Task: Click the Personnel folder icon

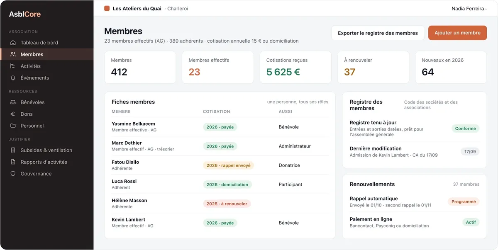Action: click(x=13, y=126)
